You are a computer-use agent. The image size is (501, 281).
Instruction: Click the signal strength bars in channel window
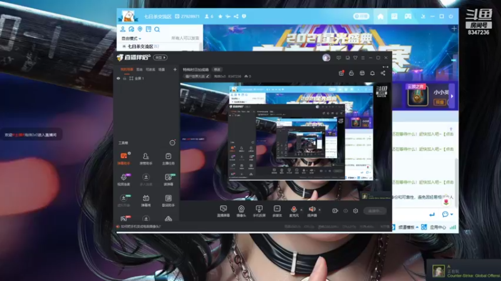click(453, 227)
